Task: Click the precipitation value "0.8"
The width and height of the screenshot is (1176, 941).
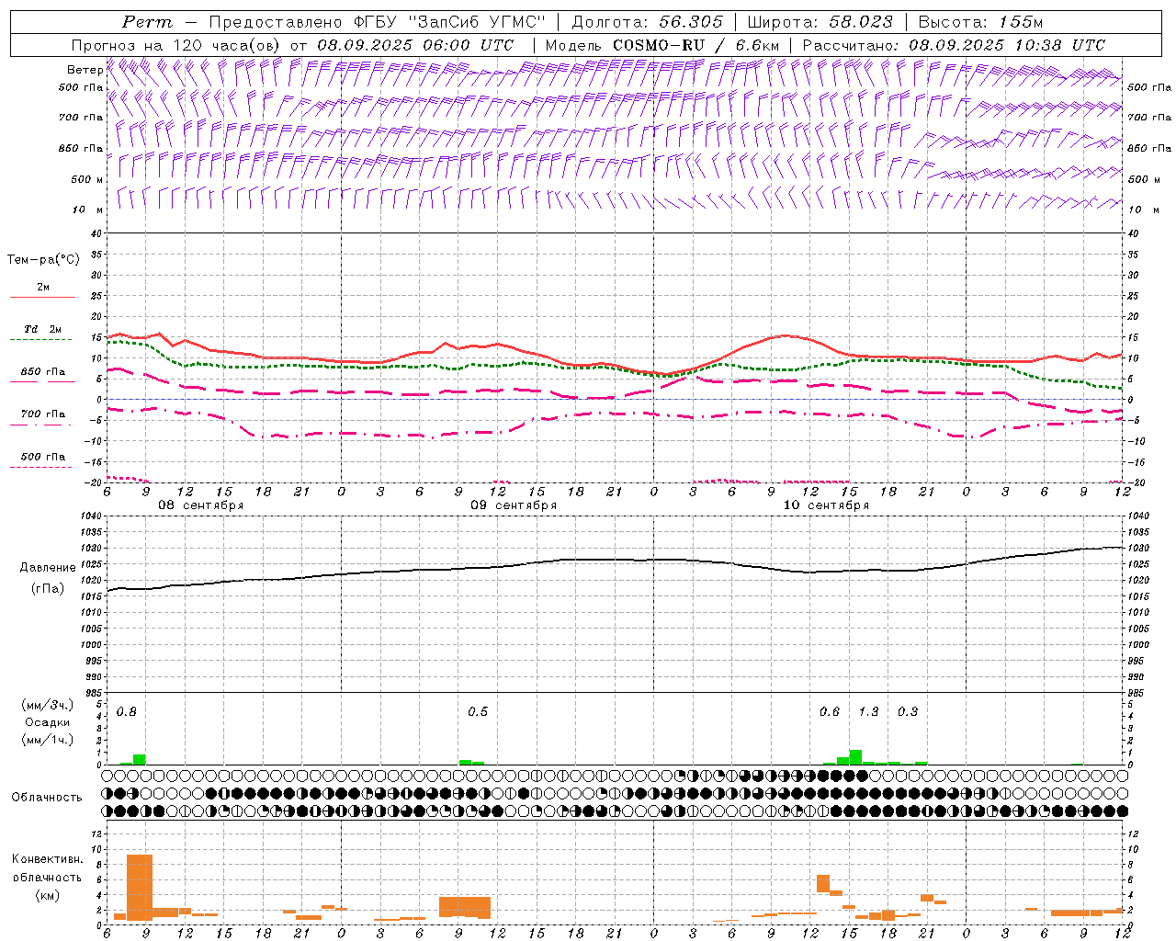Action: 127,712
